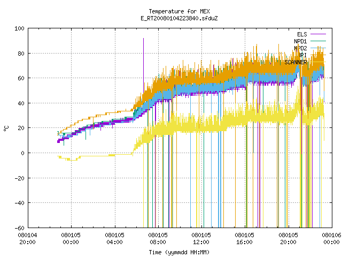Click the y-axis value 100
The image size is (342, 257).
click(19, 28)
